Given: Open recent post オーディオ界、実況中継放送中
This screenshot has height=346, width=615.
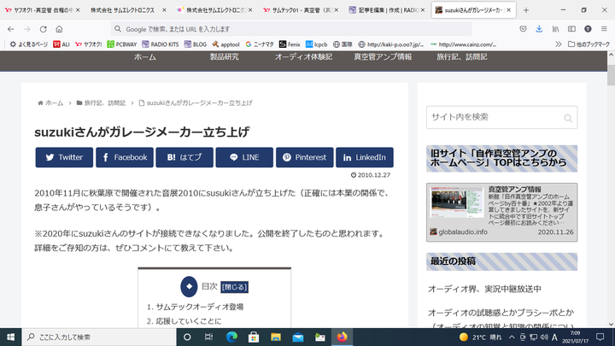Looking at the screenshot, I should pyautogui.click(x=484, y=289).
